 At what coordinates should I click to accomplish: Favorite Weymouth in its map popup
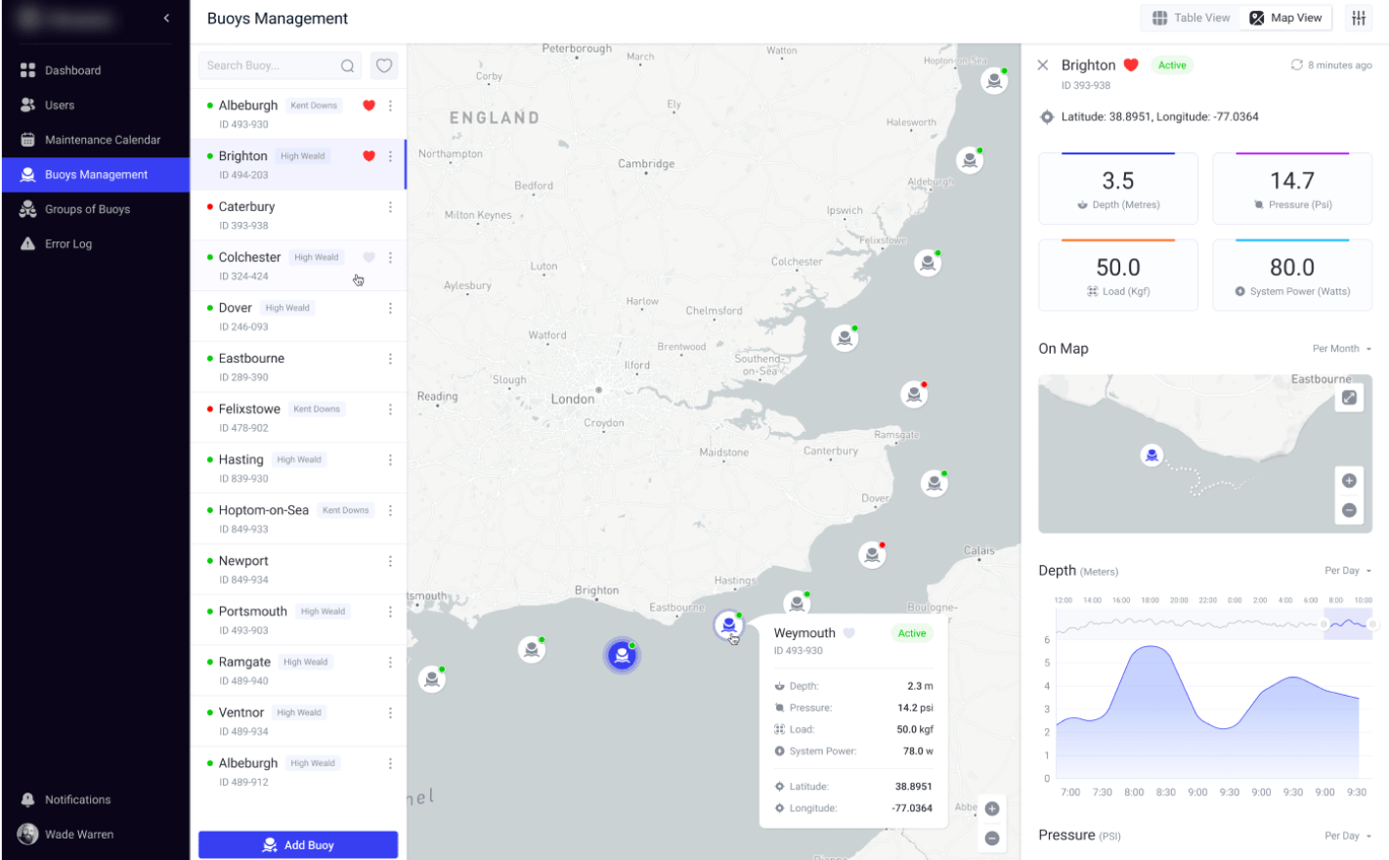848,632
